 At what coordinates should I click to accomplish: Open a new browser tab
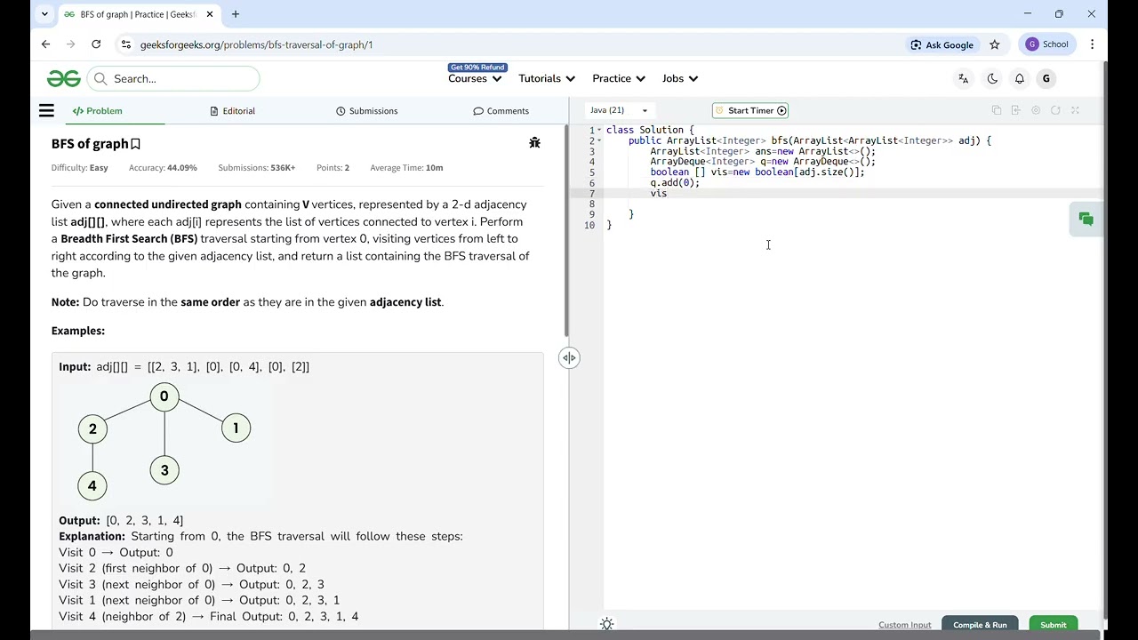click(235, 14)
